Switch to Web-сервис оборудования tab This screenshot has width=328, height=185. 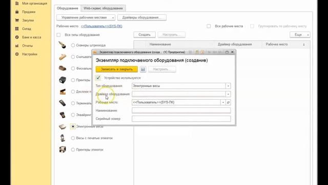103,8
